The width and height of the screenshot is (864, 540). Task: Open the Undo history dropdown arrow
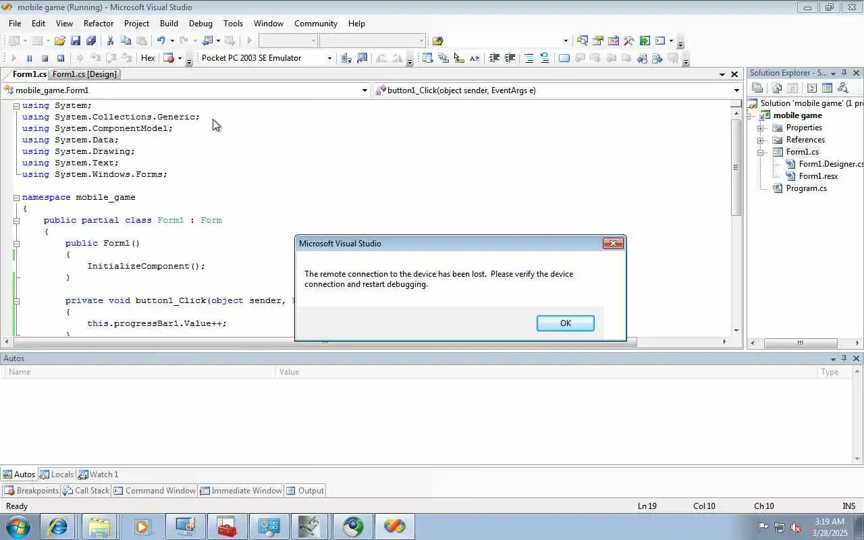pyautogui.click(x=172, y=40)
